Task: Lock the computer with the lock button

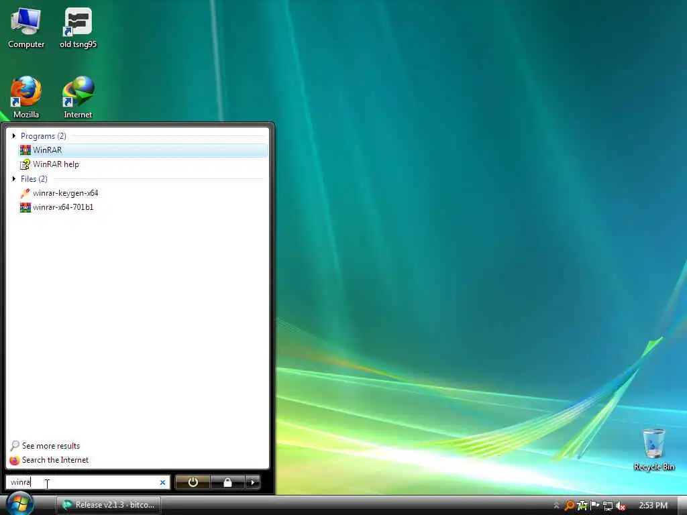Action: pos(227,482)
